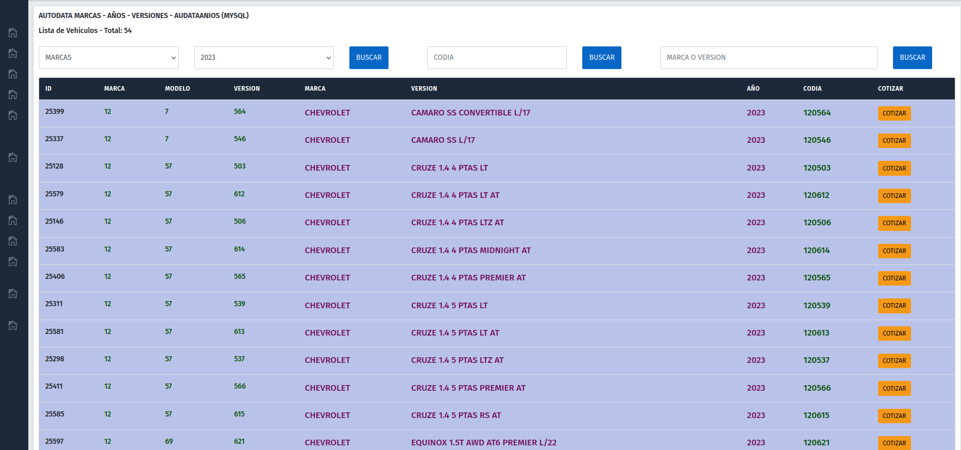Click the second house icon in the sidebar
Screen dimensions: 961x450
coord(13,53)
